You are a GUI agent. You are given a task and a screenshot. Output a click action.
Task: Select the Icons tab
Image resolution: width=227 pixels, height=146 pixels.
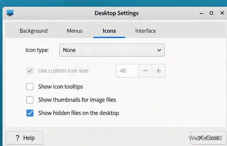[x=109, y=31]
